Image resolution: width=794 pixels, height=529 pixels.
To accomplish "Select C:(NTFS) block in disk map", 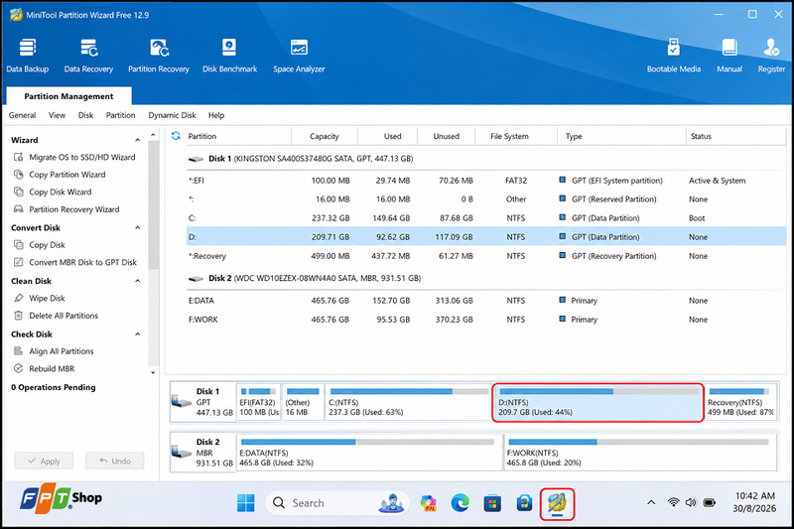I will (408, 402).
